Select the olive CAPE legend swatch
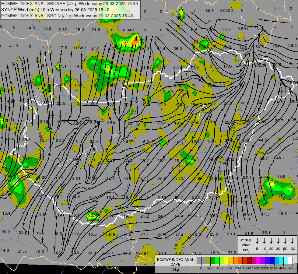 (208, 261)
